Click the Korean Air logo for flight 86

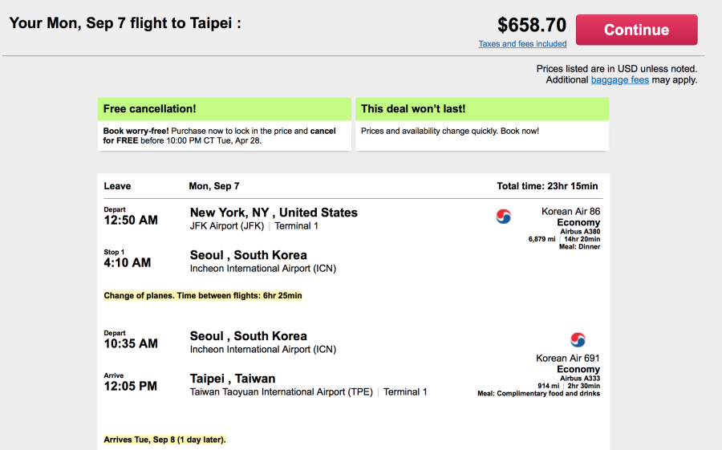tap(503, 216)
